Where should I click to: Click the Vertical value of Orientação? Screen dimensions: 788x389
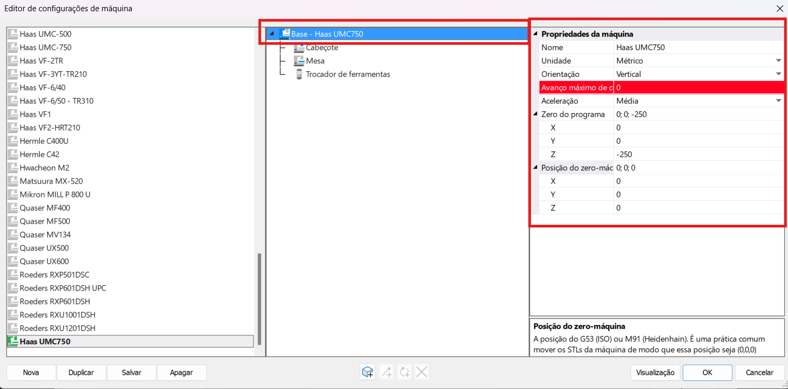click(x=628, y=74)
